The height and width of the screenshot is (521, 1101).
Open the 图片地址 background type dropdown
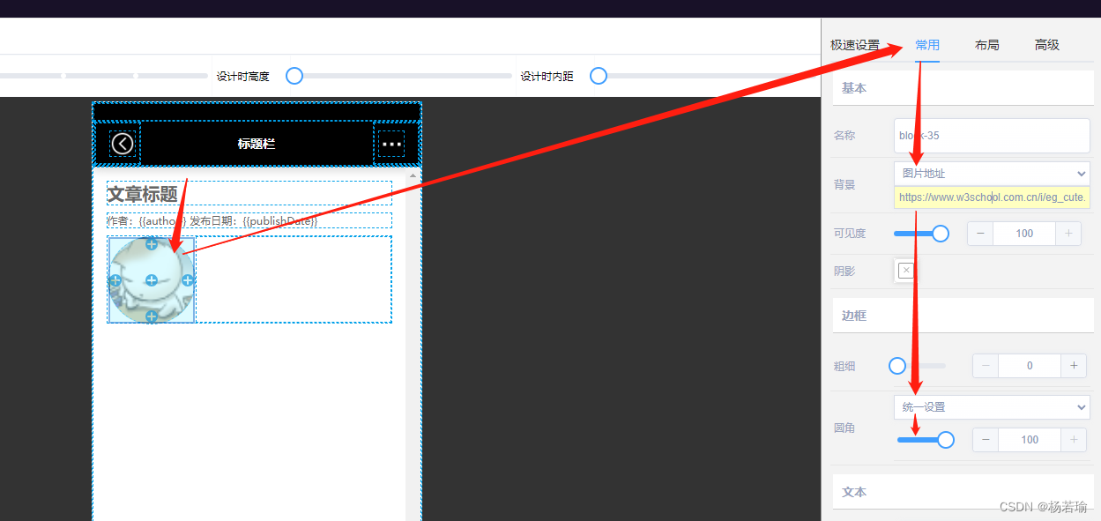[x=992, y=174]
